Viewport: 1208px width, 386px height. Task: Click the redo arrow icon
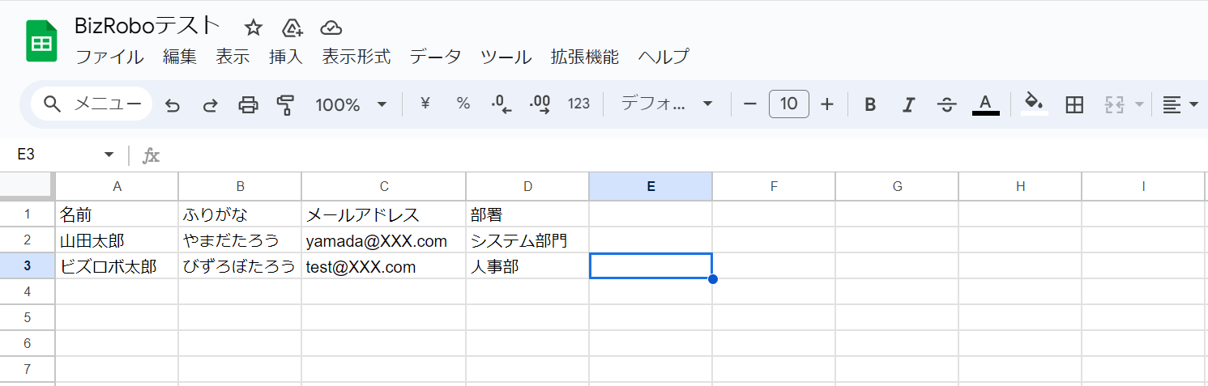(210, 104)
